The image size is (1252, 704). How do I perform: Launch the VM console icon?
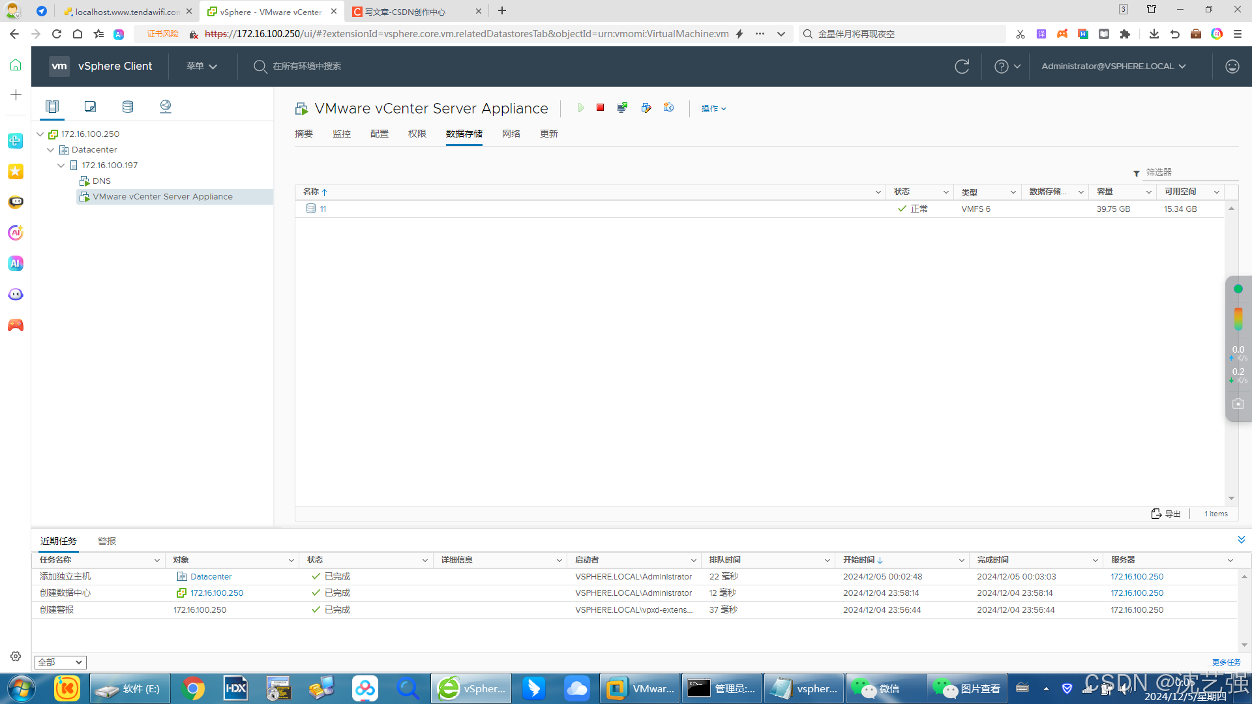(x=622, y=108)
